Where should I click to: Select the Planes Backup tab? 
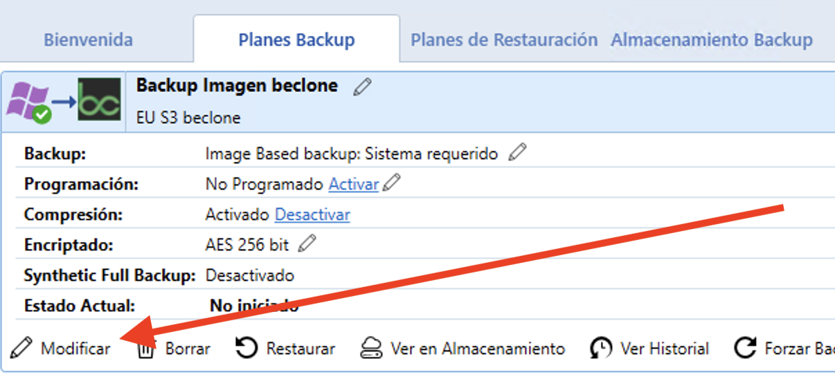coord(296,39)
